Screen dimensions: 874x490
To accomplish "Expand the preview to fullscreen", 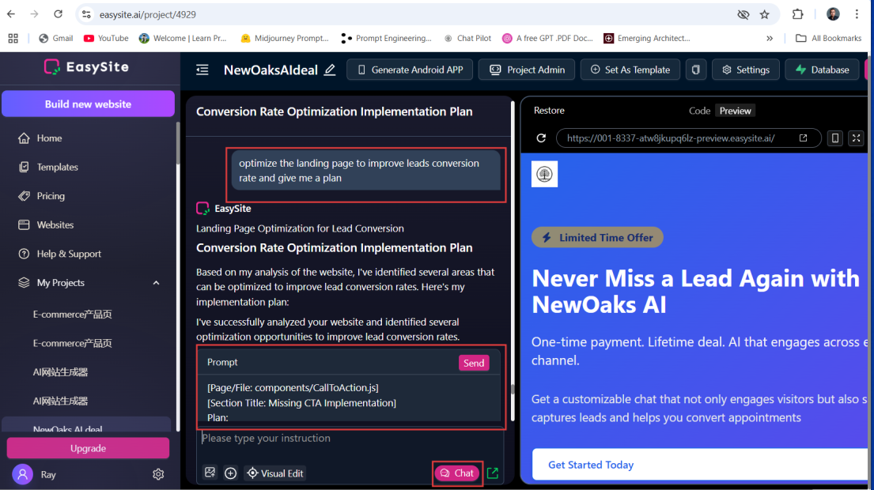I will coord(856,138).
